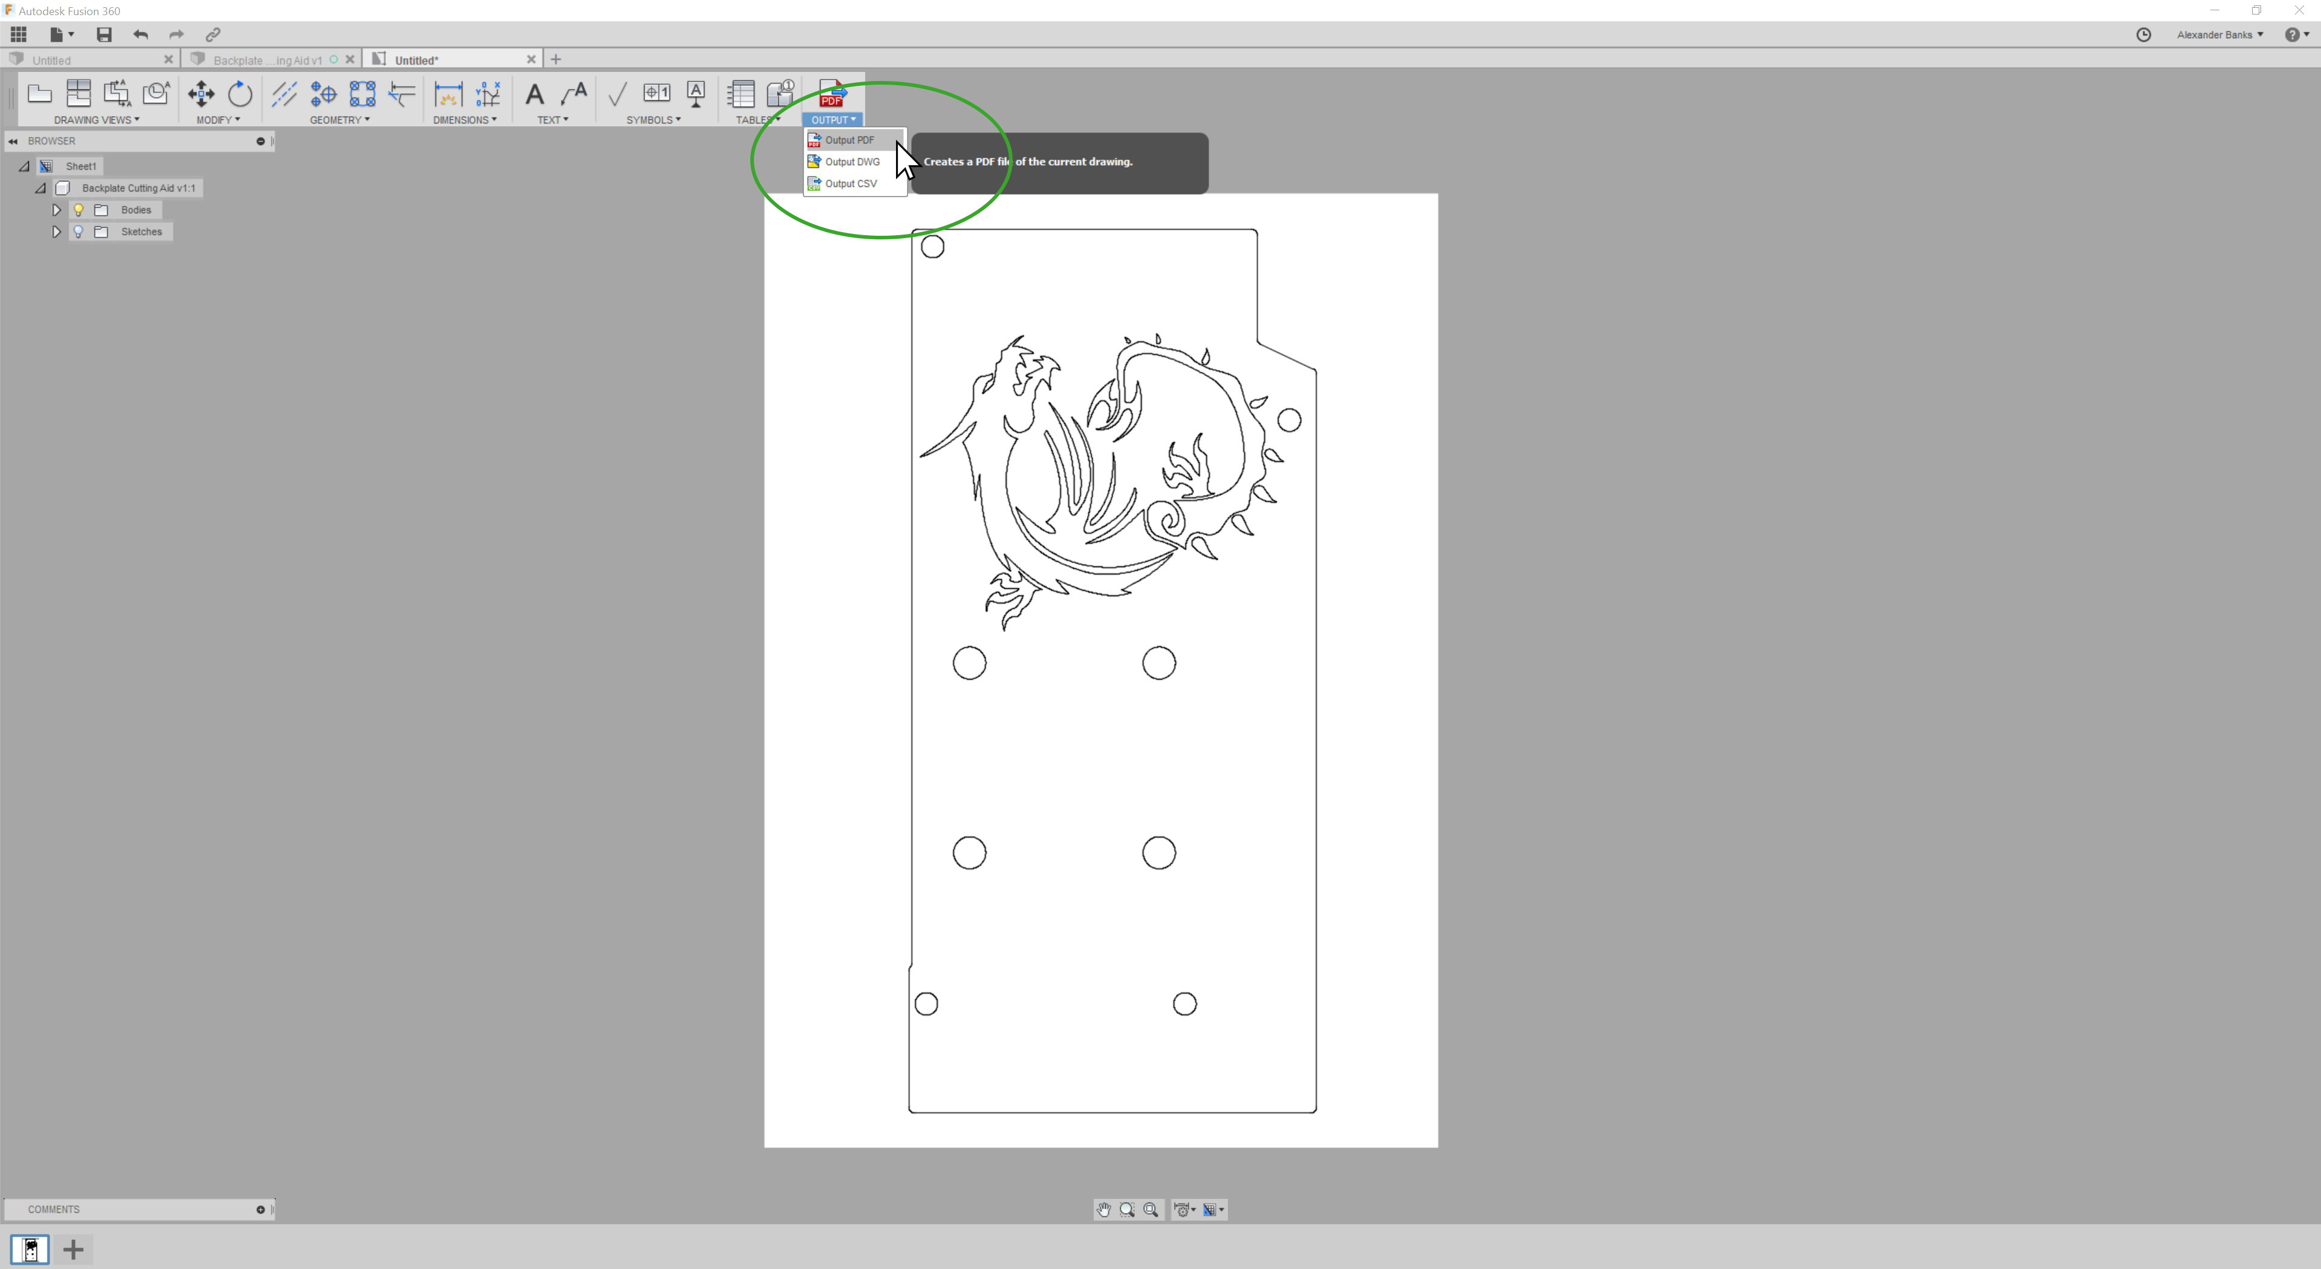The width and height of the screenshot is (2321, 1269).
Task: Redo the last action
Action: coord(177,34)
